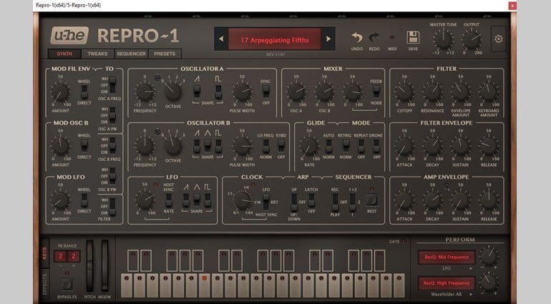Toggle Mixer Feedb/Noise switch
The width and height of the screenshot is (551, 304).
[x=376, y=92]
